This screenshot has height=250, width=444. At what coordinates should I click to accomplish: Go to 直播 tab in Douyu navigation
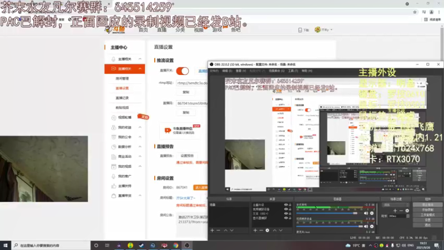point(162,30)
